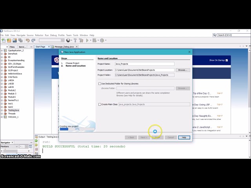The height and width of the screenshot is (188, 251).
Task: Switch to the Files tab
Action: pos(12,47)
